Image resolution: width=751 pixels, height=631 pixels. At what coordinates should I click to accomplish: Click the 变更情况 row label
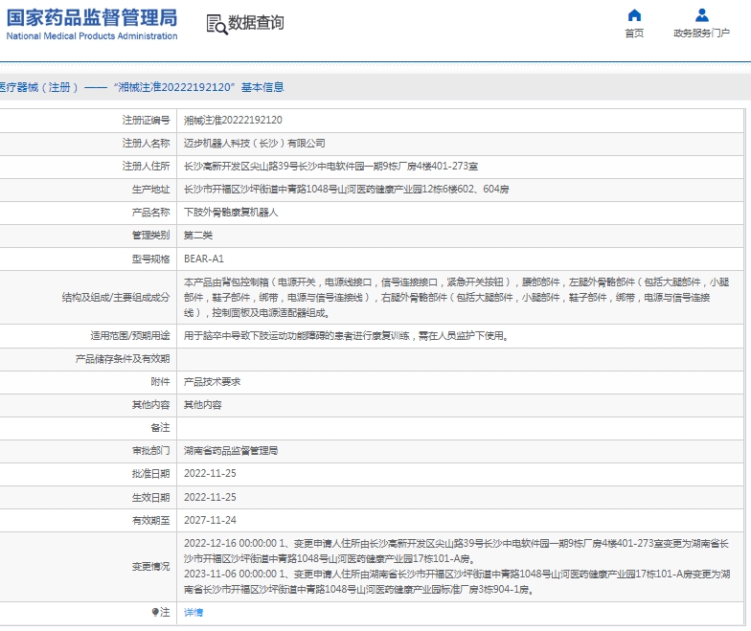coord(151,566)
